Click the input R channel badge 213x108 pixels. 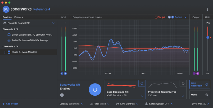65,74
